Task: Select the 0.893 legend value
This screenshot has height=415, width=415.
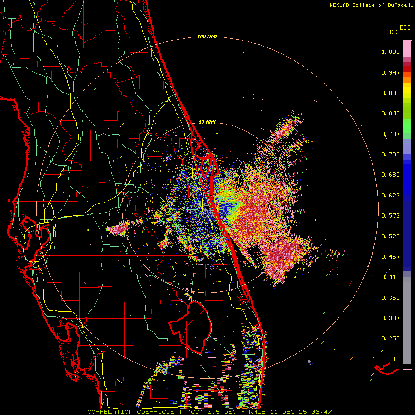Action: pos(391,93)
